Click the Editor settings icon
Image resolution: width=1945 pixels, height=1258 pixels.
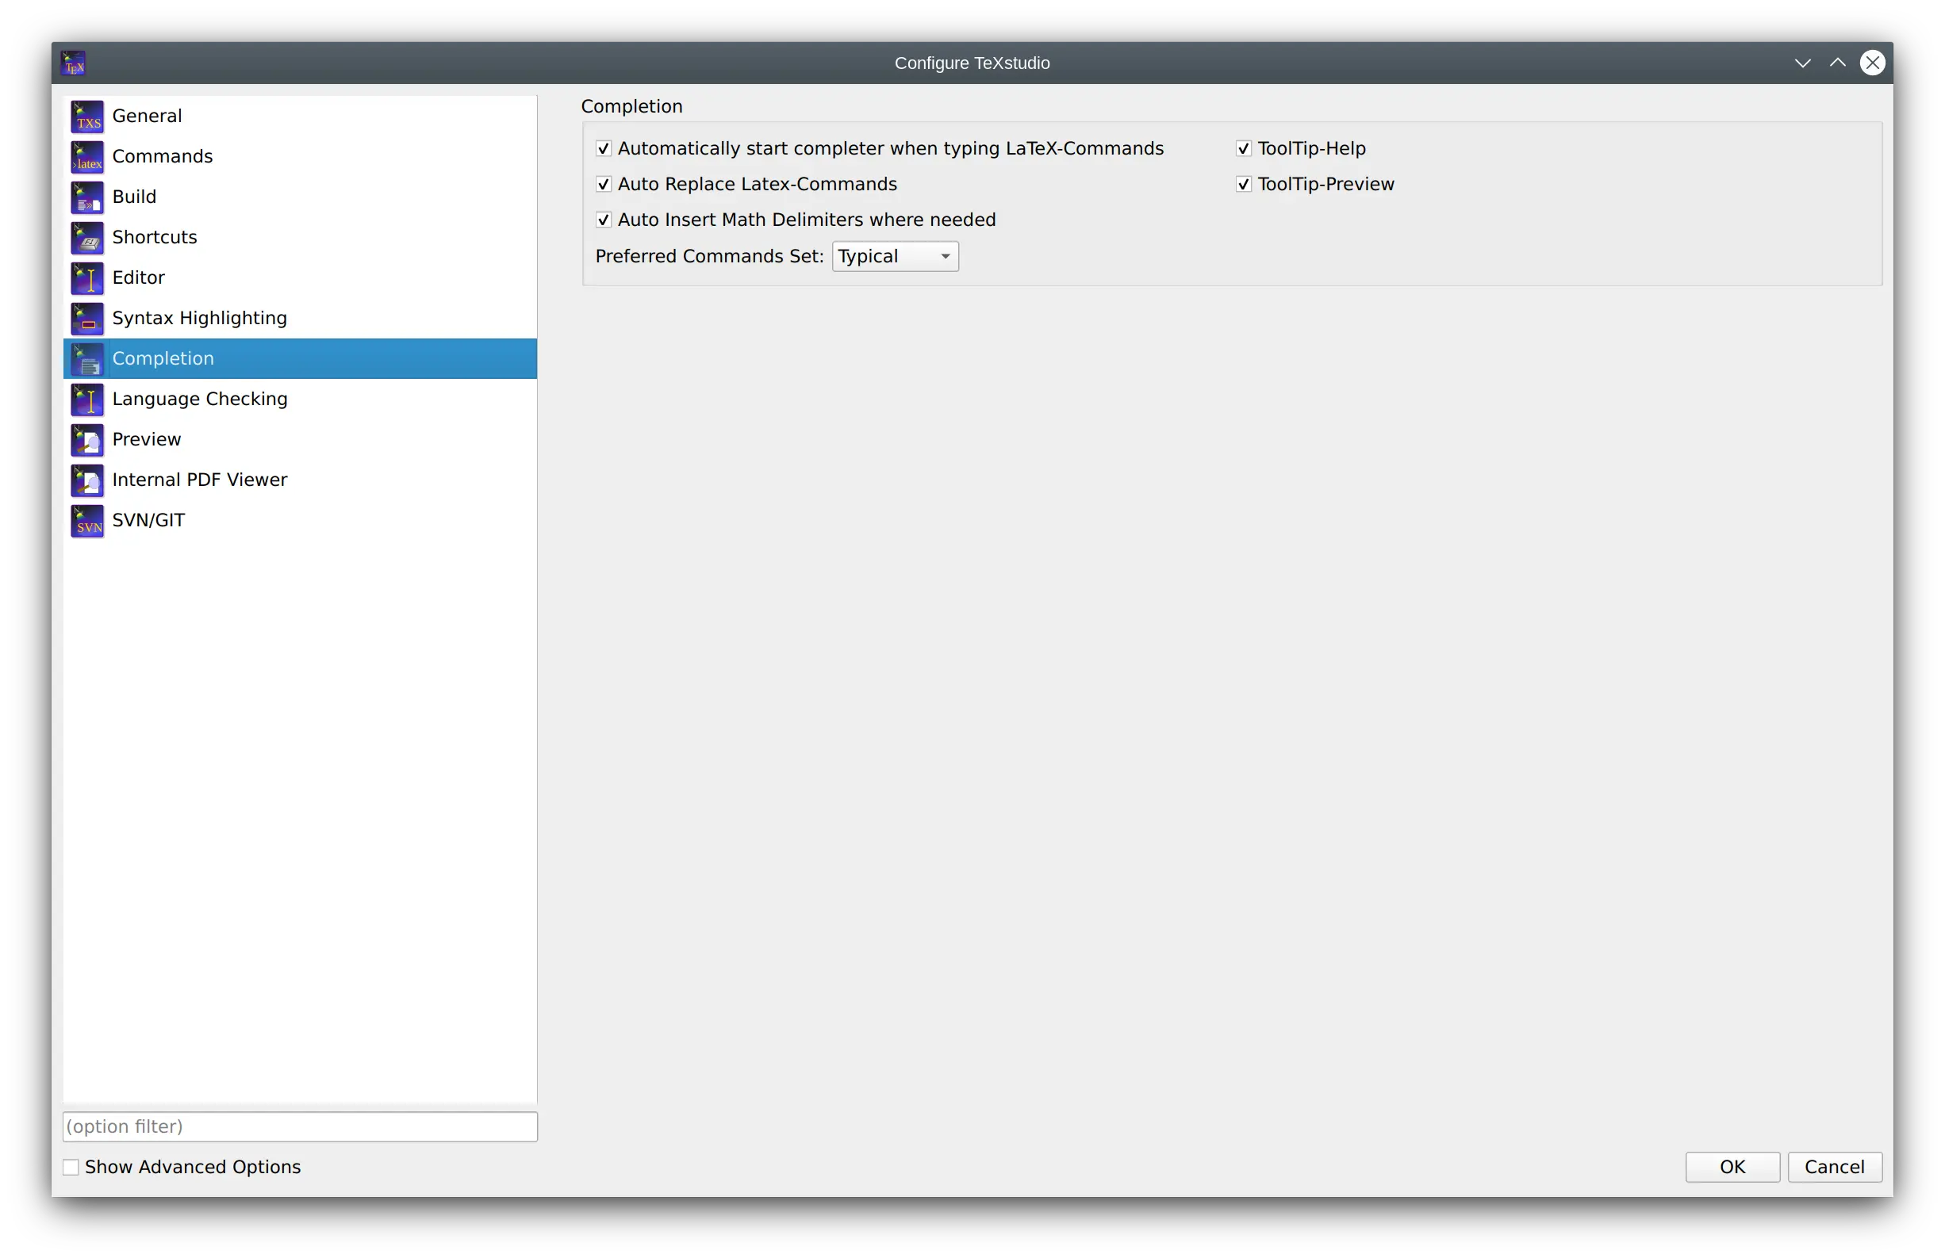[88, 276]
